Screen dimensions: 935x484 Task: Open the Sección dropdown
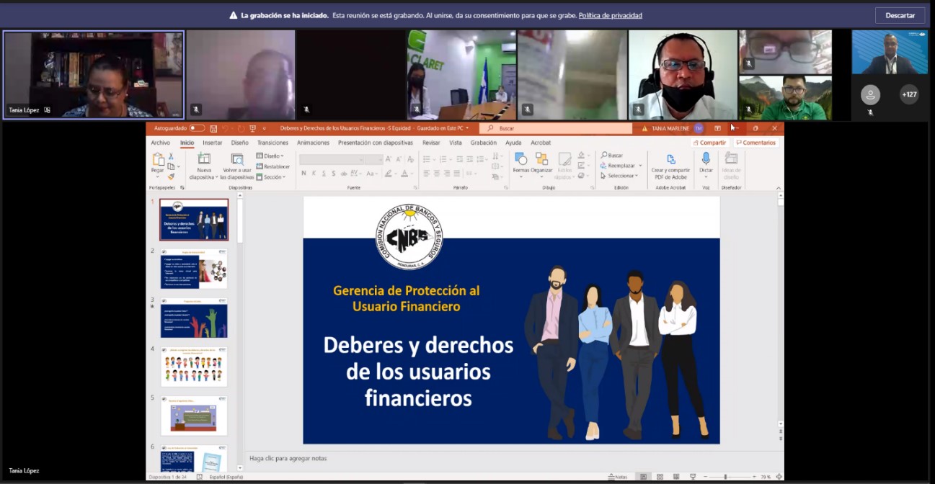coord(273,177)
